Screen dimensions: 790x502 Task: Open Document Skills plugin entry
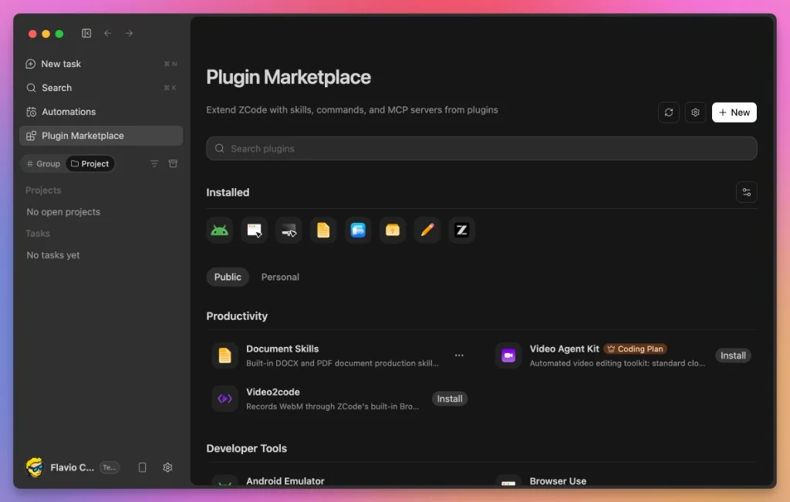[x=341, y=355]
